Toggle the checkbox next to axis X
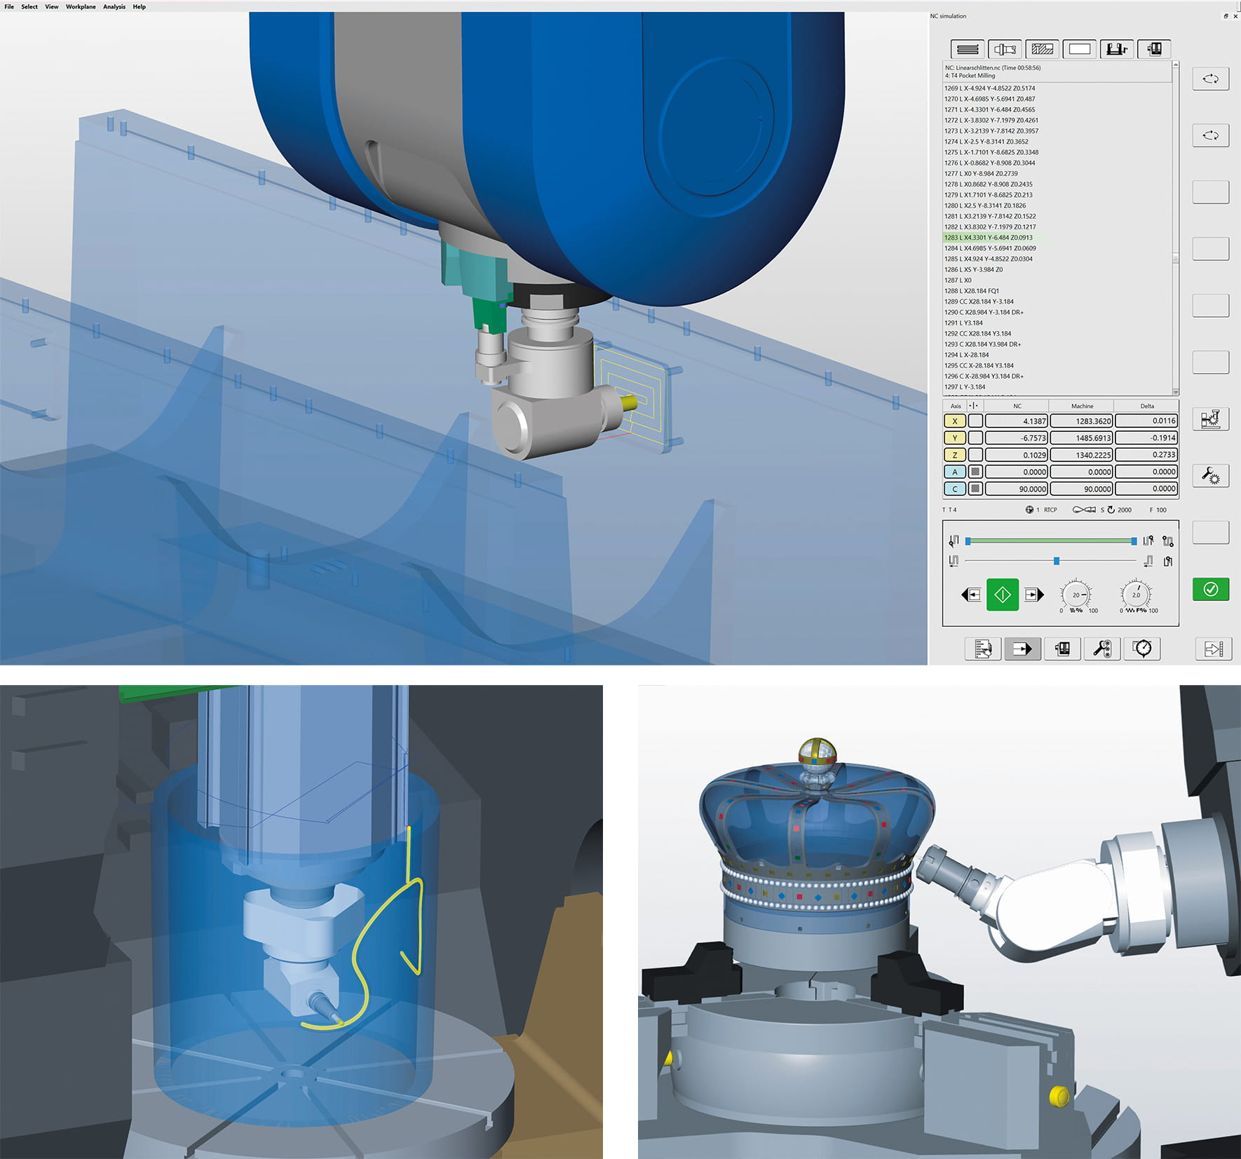The height and width of the screenshot is (1159, 1241). tap(975, 421)
